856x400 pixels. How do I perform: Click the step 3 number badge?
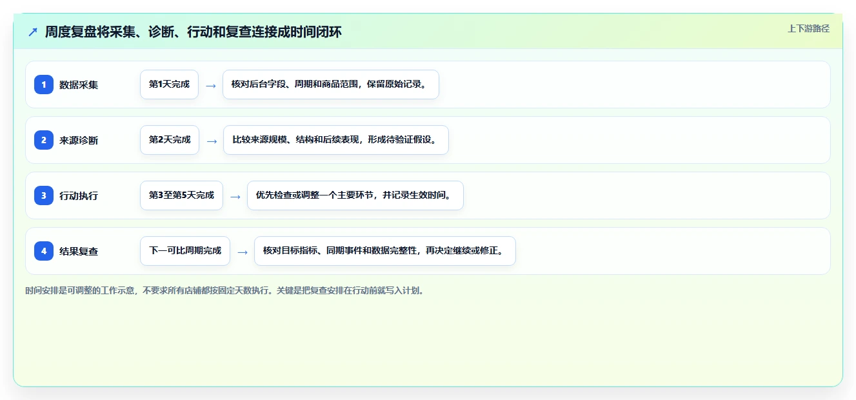(x=44, y=195)
